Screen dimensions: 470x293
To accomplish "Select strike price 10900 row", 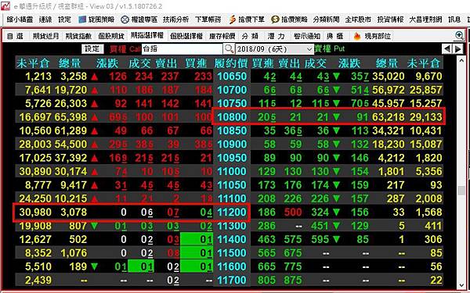I will coord(229,144).
